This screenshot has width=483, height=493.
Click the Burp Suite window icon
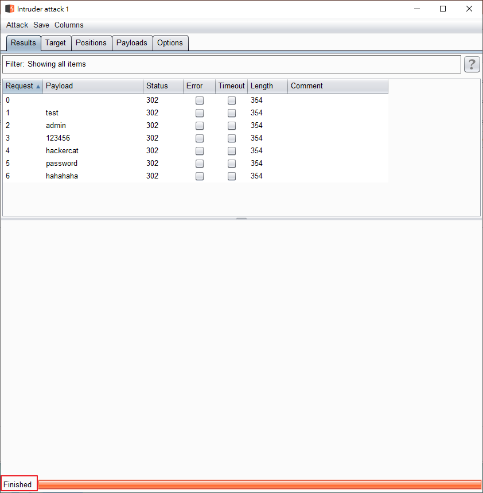coord(10,9)
